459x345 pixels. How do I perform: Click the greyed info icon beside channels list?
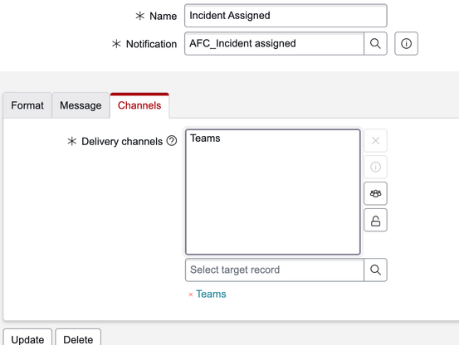click(x=375, y=167)
